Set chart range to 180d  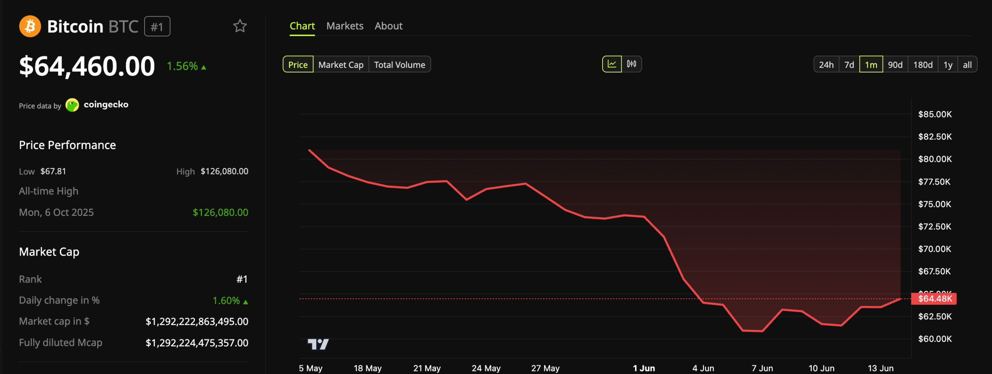(923, 65)
